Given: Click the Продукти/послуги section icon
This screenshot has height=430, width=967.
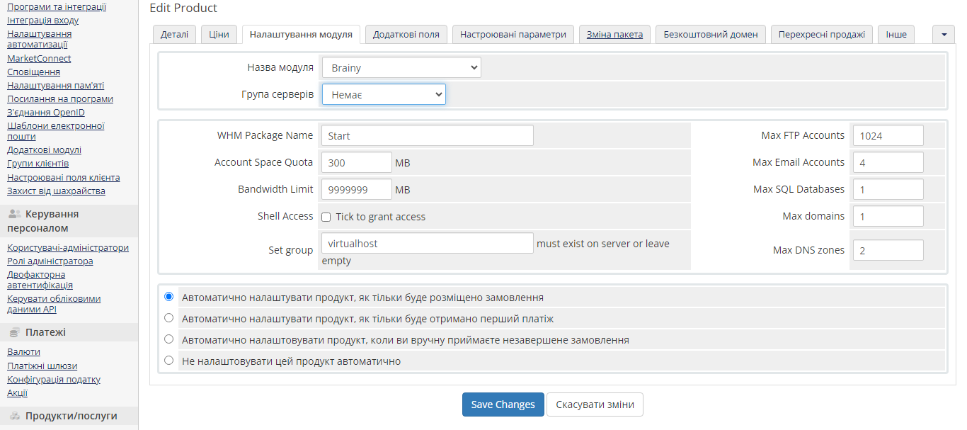Looking at the screenshot, I should point(14,416).
